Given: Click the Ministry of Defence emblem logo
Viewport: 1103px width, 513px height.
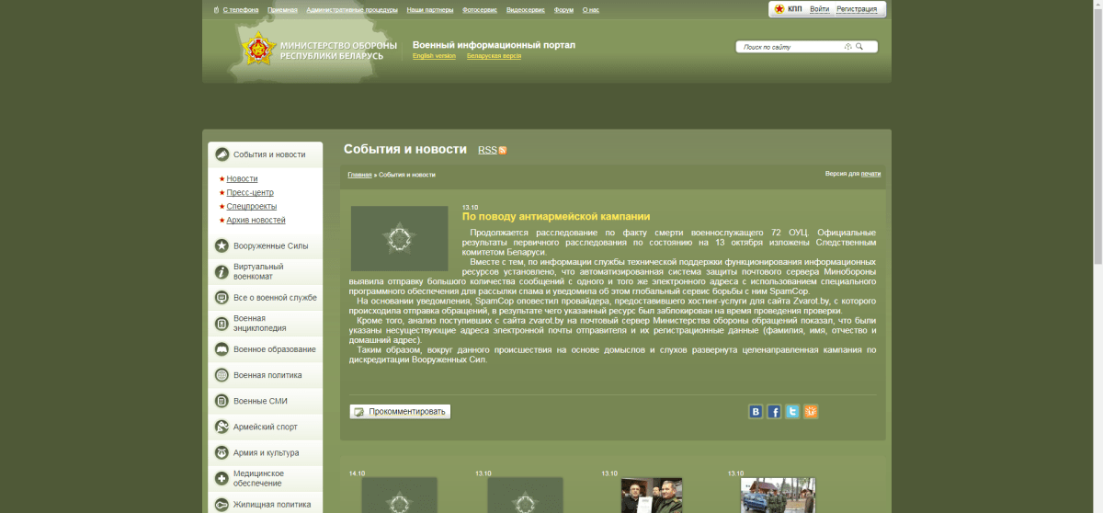Looking at the screenshot, I should (258, 49).
